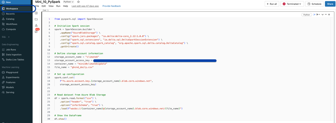Expand the SQL section in sidebar
Image resolution: width=336 pixels, height=123 pixels.
pyautogui.click(x=6, y=37)
